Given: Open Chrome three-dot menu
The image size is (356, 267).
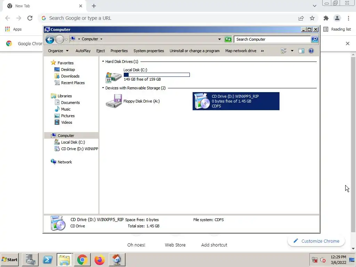Looking at the screenshot, I should coord(348,18).
